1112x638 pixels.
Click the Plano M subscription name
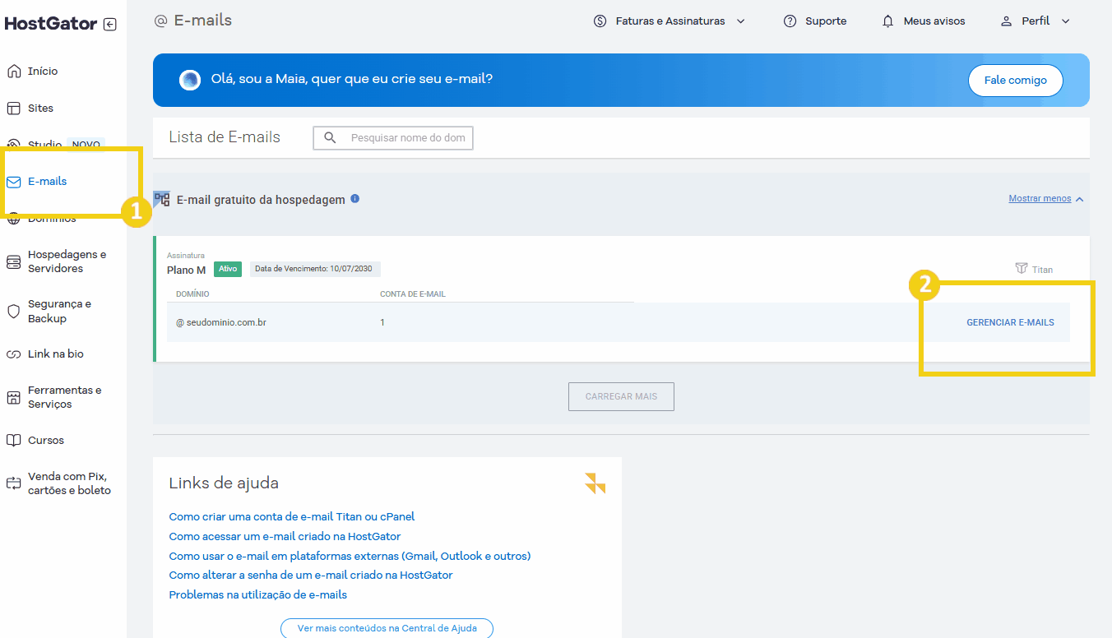click(x=186, y=270)
